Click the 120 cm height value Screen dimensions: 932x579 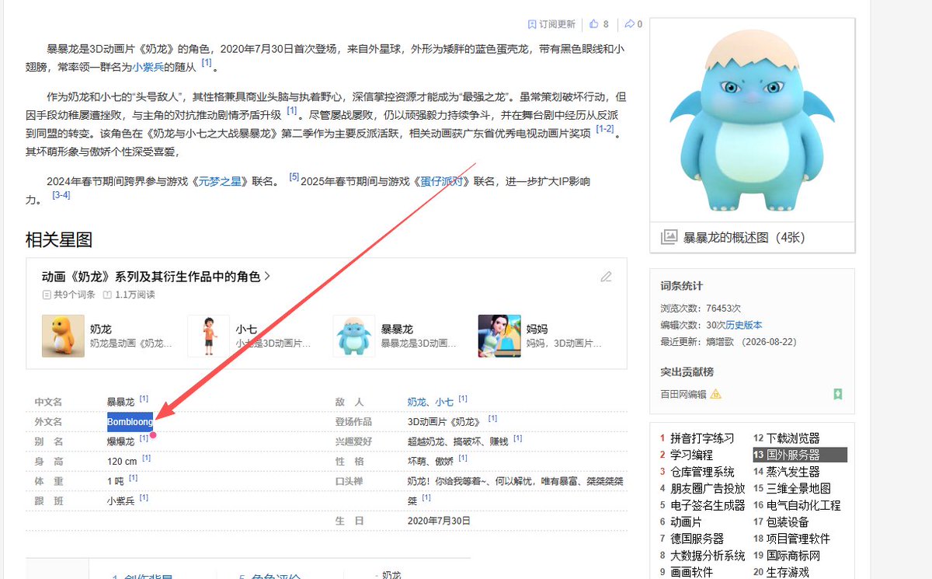tap(122, 461)
